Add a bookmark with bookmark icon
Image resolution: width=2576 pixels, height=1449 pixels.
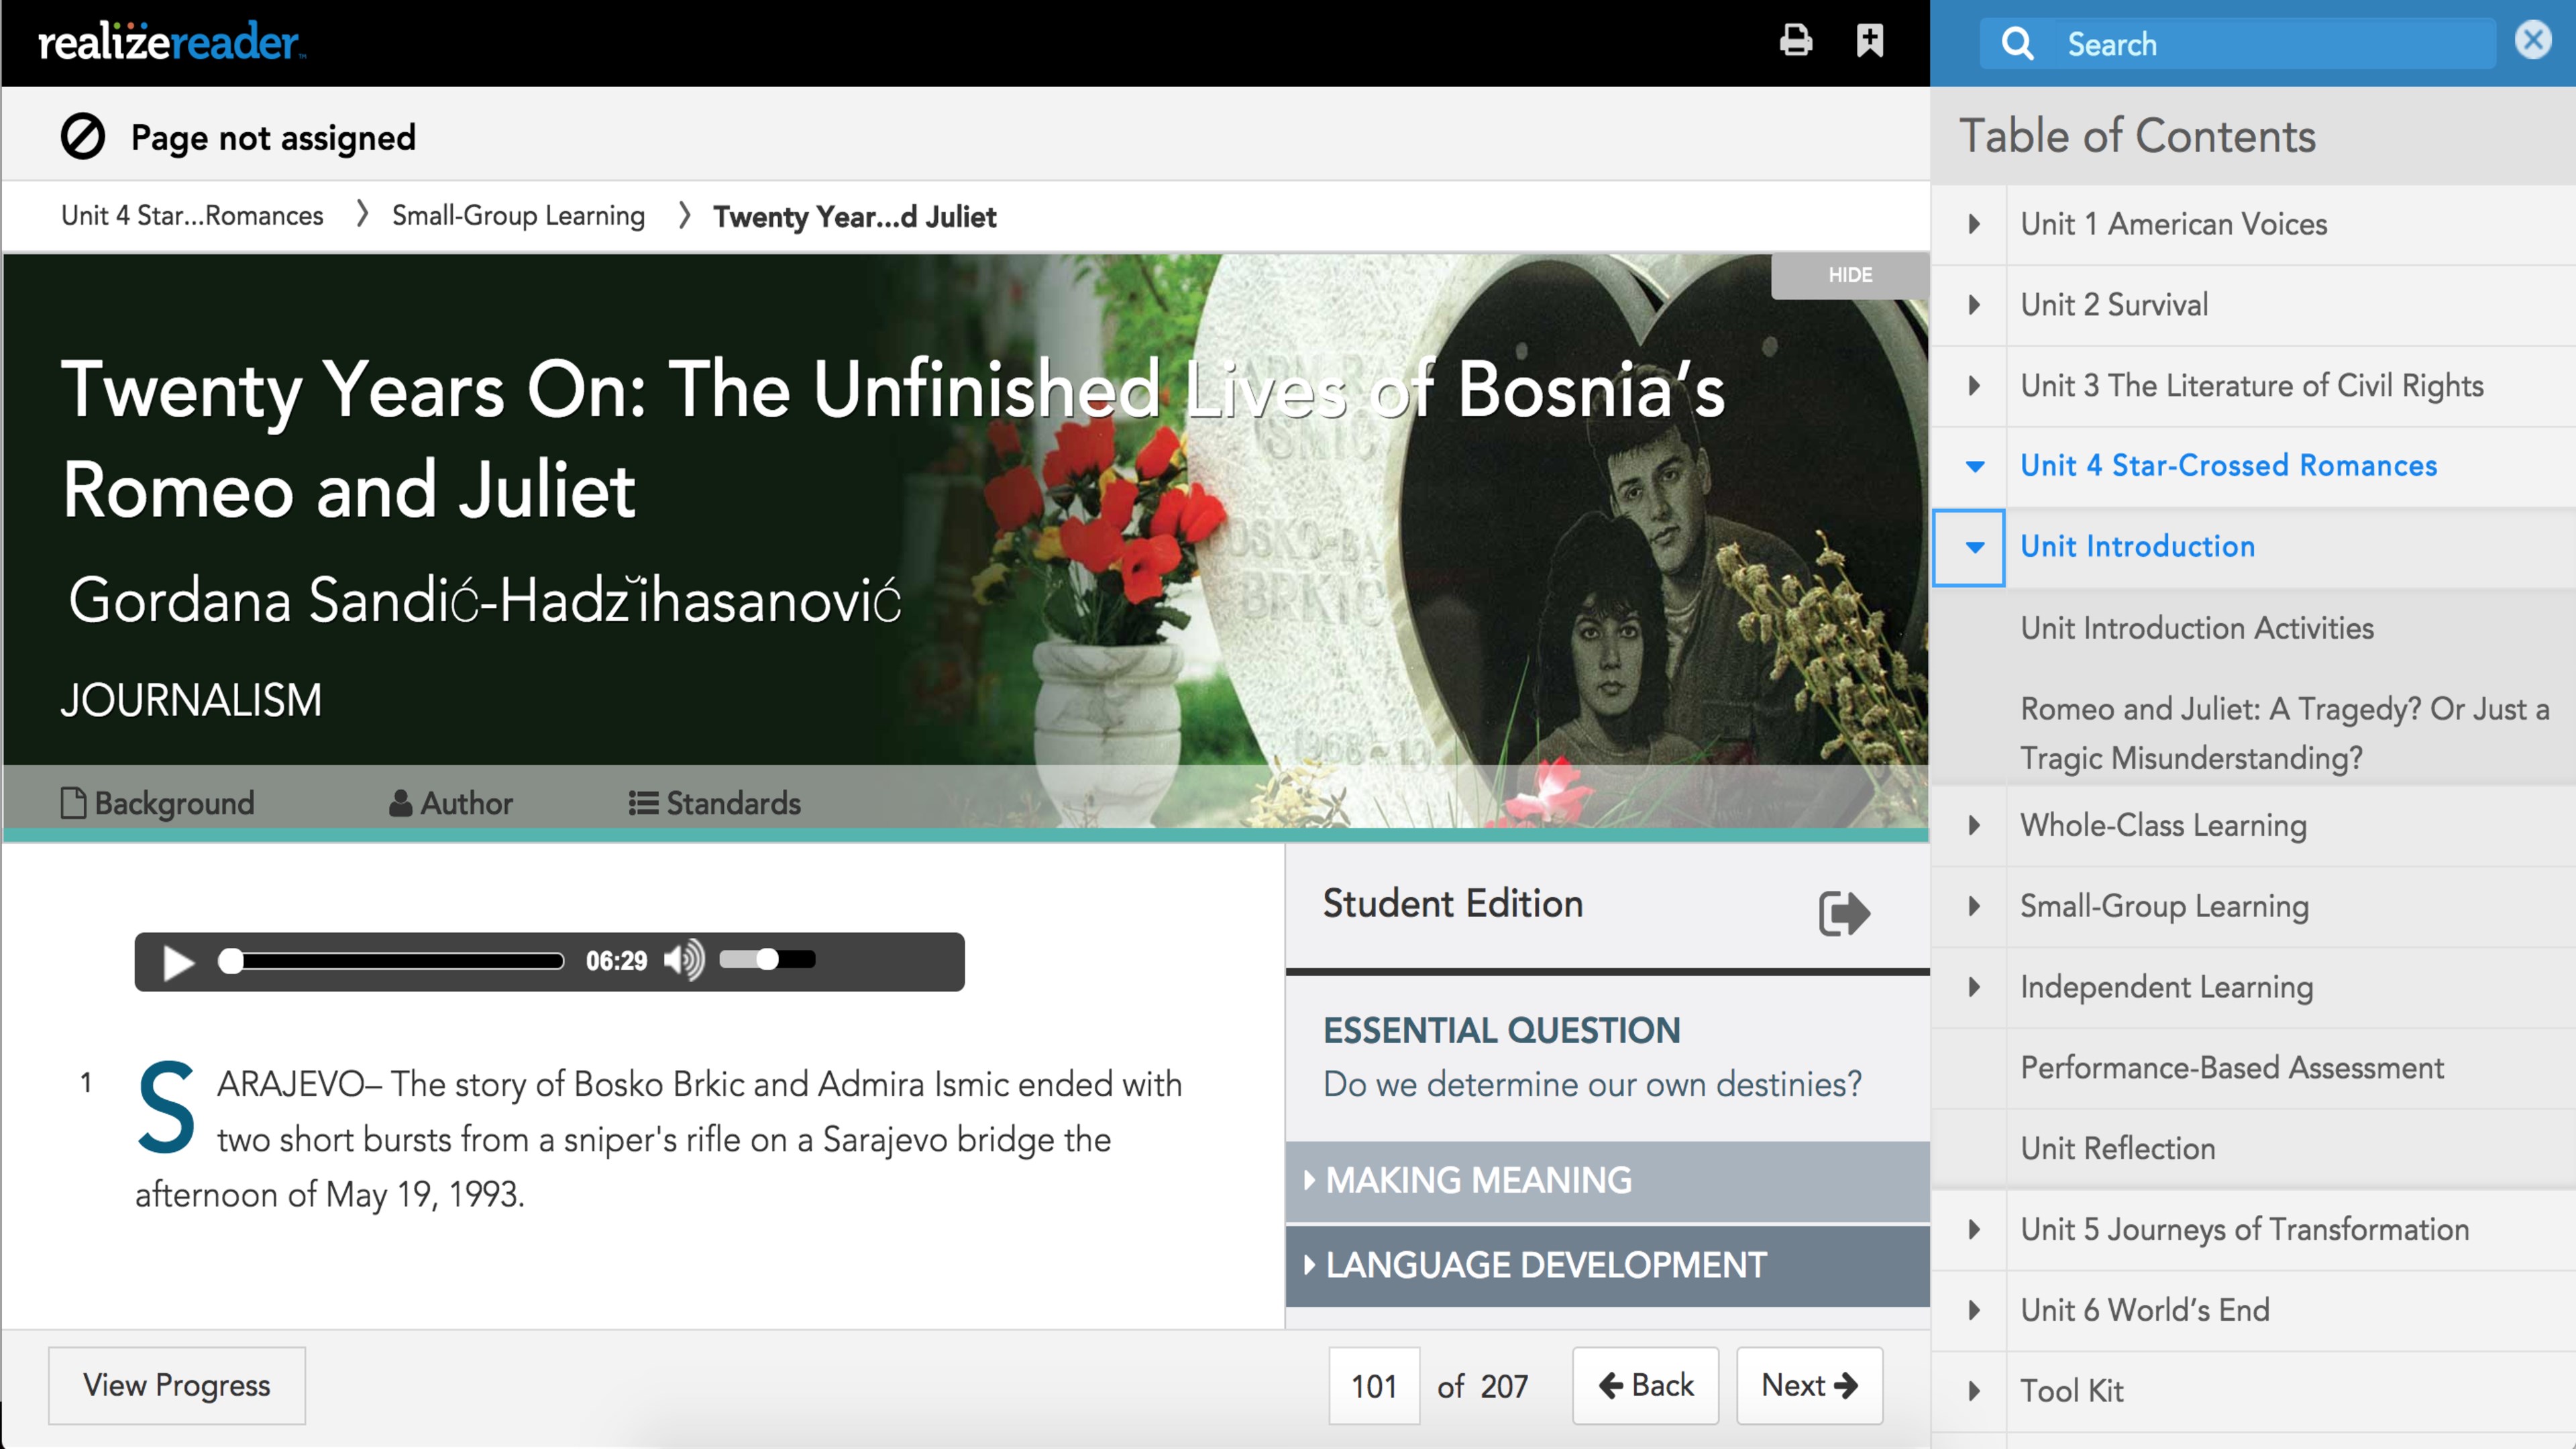point(1869,41)
